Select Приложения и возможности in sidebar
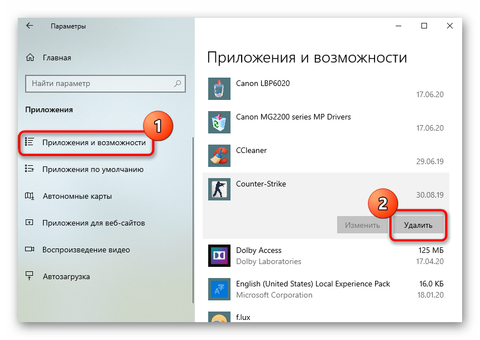This screenshot has height=340, width=480. [x=93, y=143]
